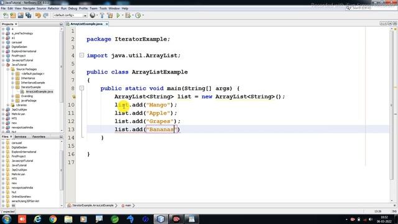Viewport: 398px width, 224px height.
Task: Select the DigitalSedan project in Projects
Action: [x=19, y=47]
